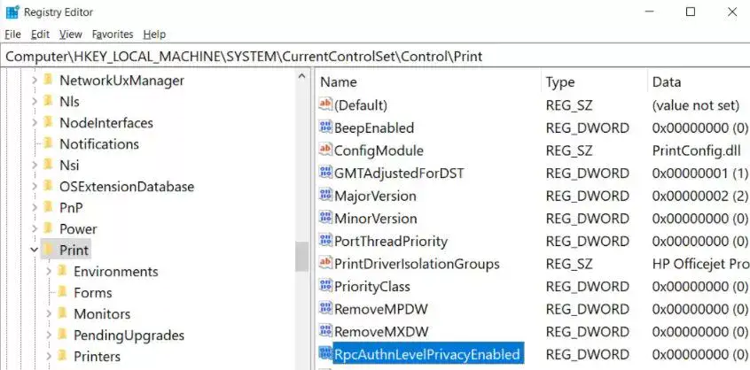Click the PriorityClass DWORD icon
Viewport: 750px width, 370px height.
tap(325, 286)
